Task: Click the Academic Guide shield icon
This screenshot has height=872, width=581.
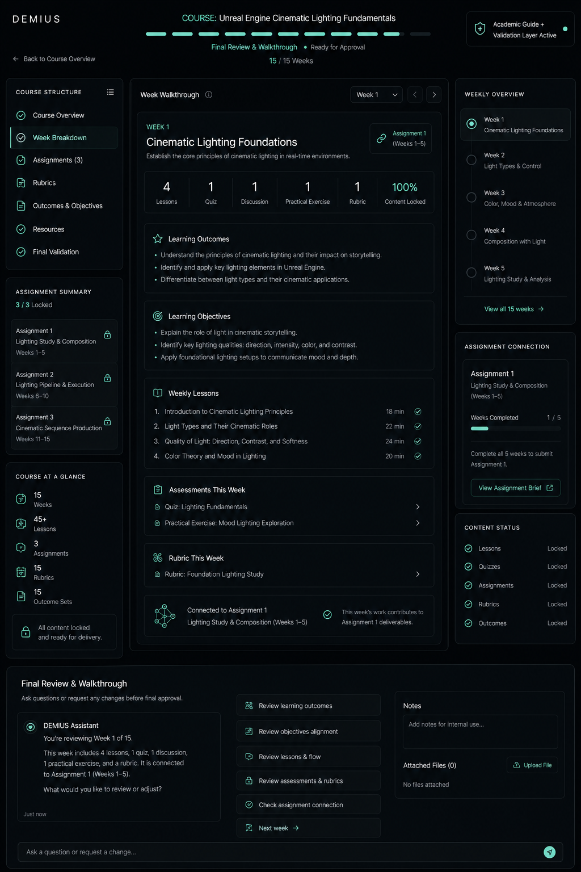Action: click(x=480, y=29)
